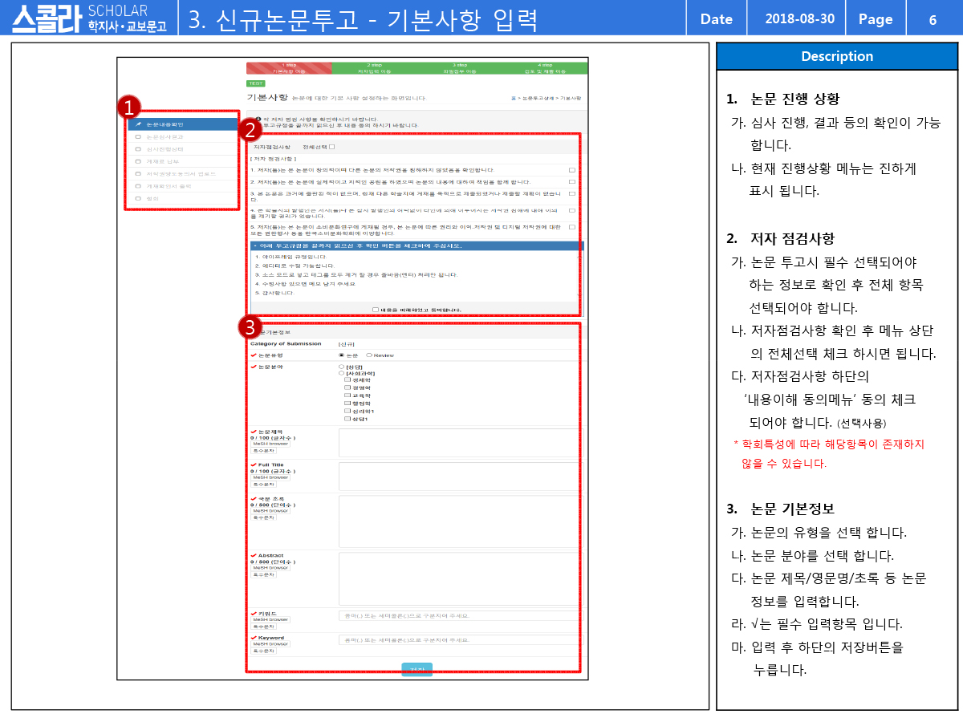Viewport: 963px width, 722px height.
Task: Click the info icon above 저자점검사항
Action: pos(257,120)
